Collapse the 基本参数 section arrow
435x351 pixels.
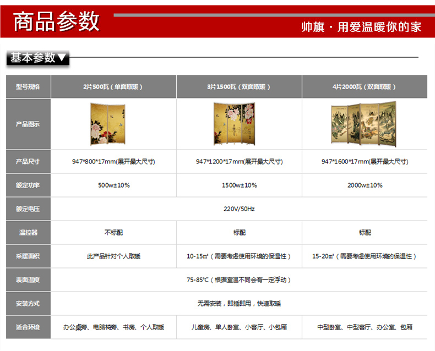pos(62,57)
